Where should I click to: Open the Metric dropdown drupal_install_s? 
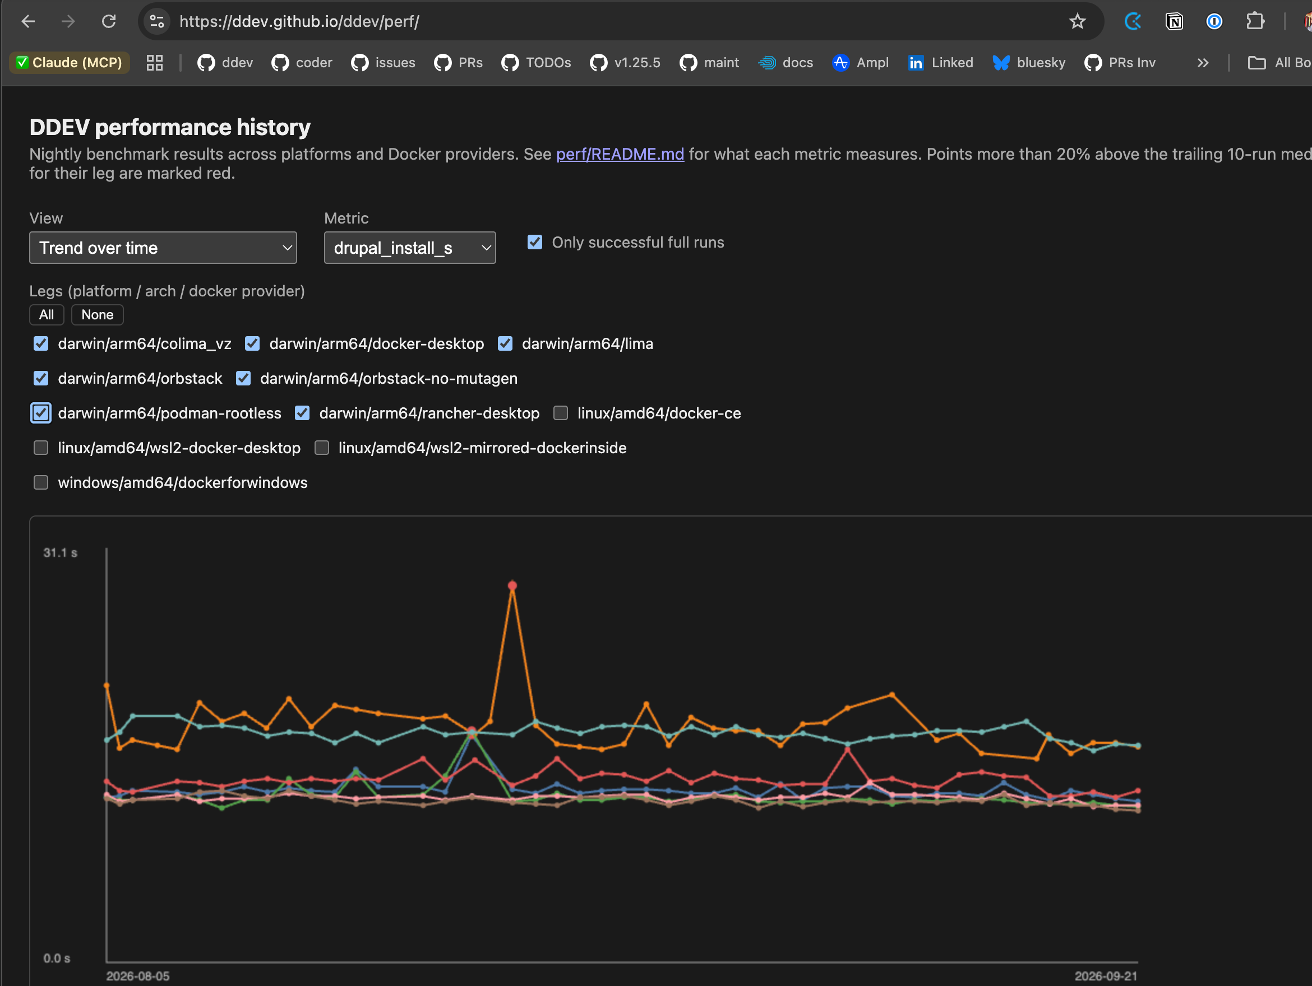409,247
